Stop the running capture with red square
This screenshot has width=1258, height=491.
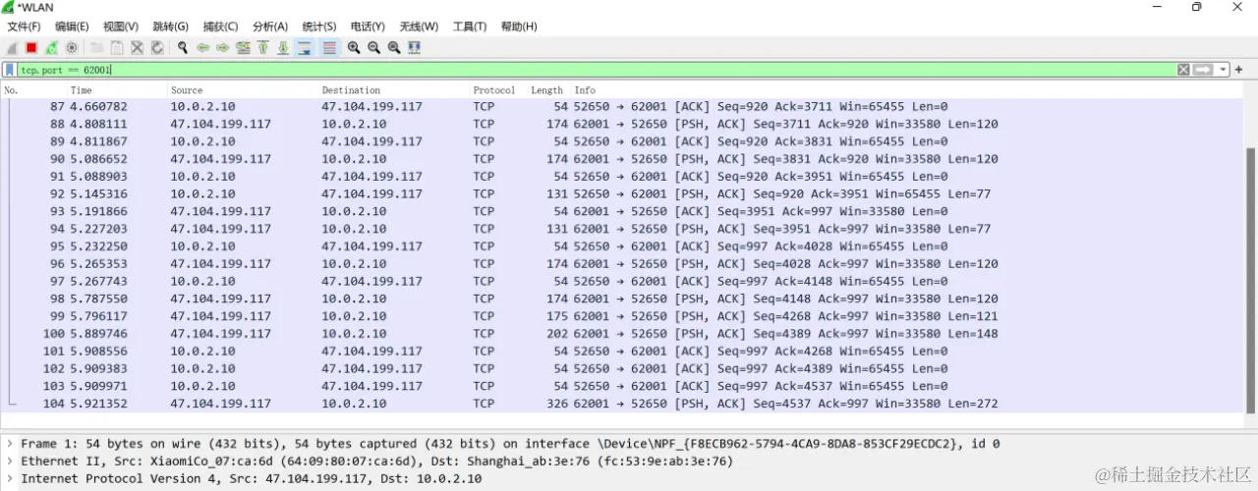(31, 47)
